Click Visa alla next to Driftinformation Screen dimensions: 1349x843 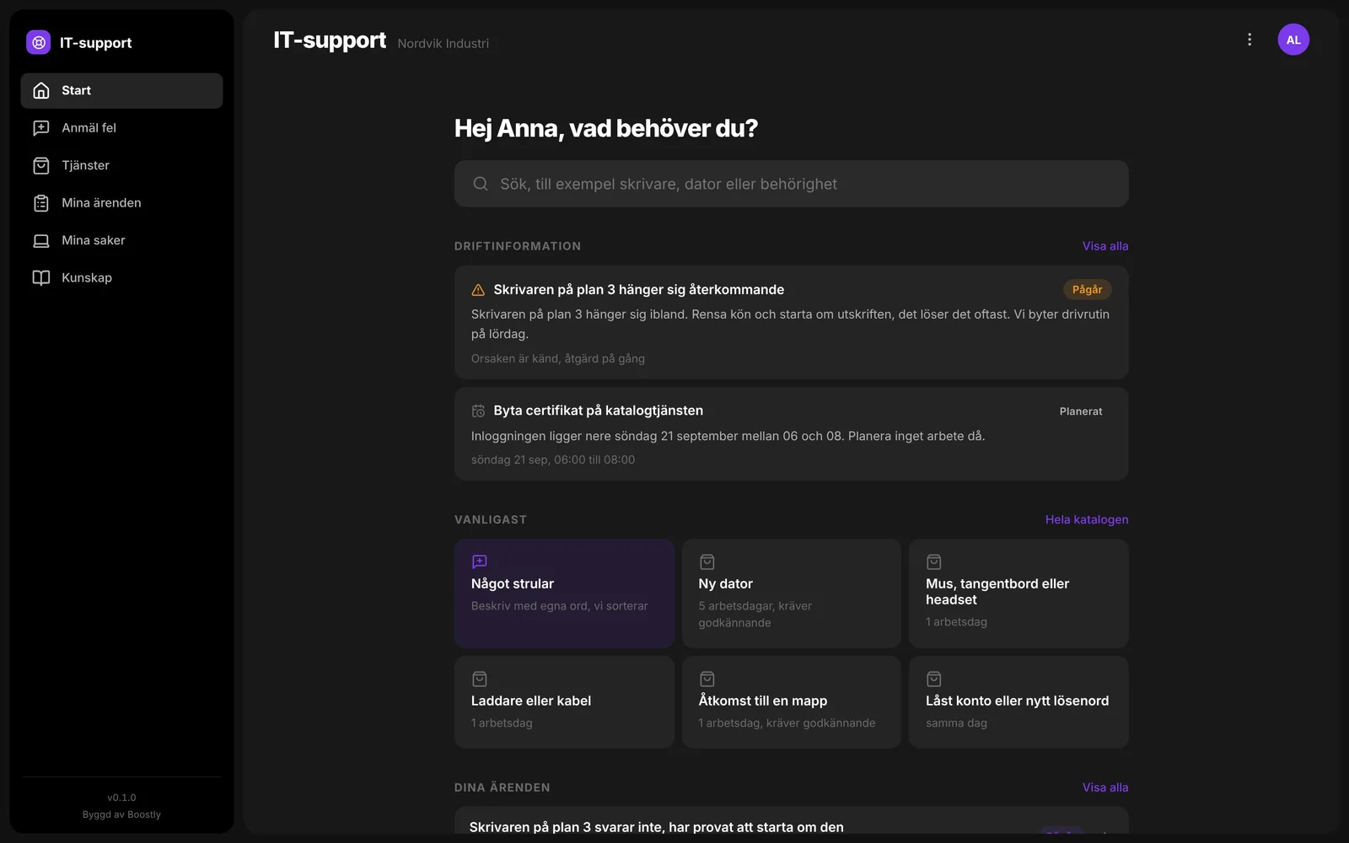point(1104,246)
